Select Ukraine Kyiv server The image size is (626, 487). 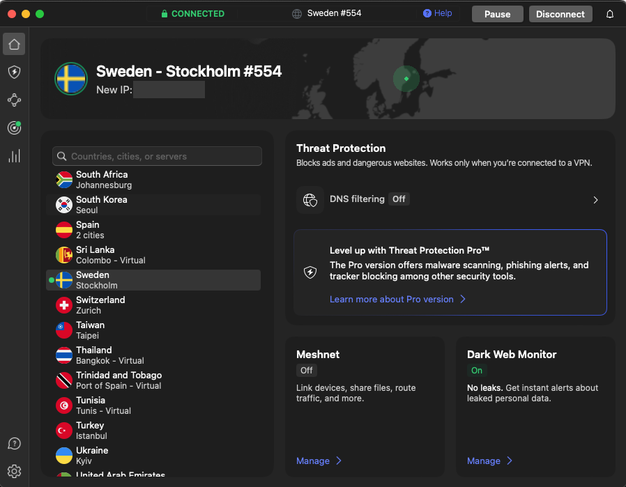(153, 456)
